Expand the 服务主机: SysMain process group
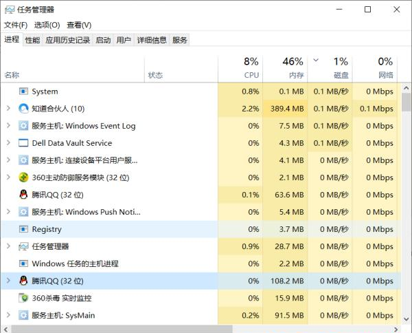The image size is (412, 333). [x=8, y=316]
